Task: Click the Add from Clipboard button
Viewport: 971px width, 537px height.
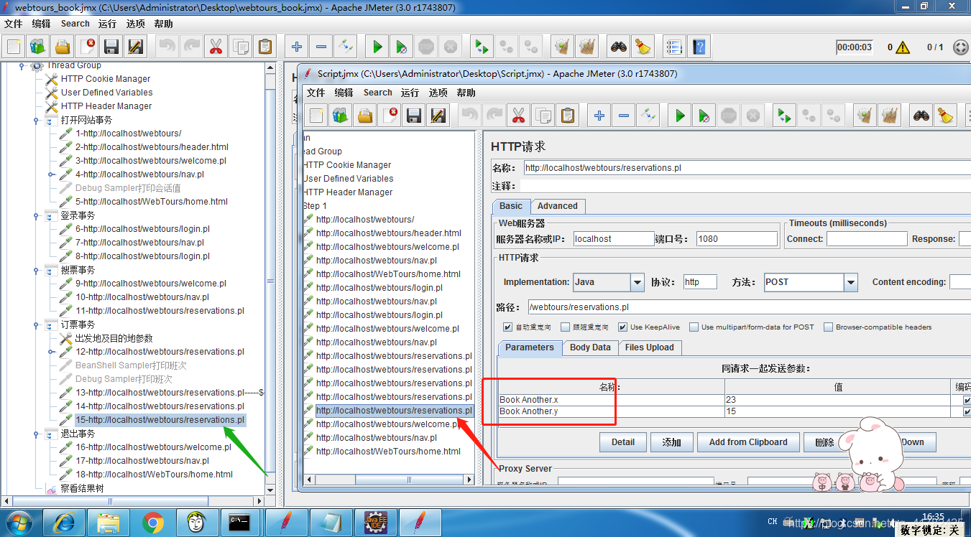Action: (748, 442)
